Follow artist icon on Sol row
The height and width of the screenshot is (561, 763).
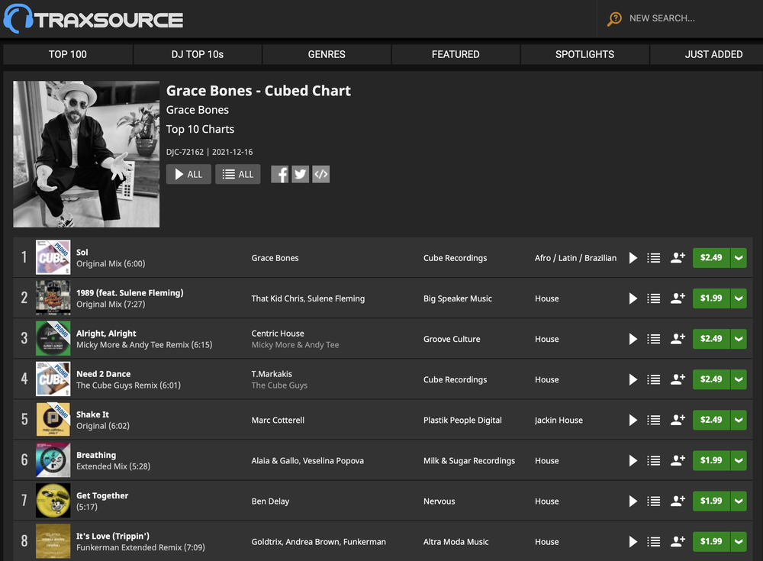pyautogui.click(x=678, y=258)
